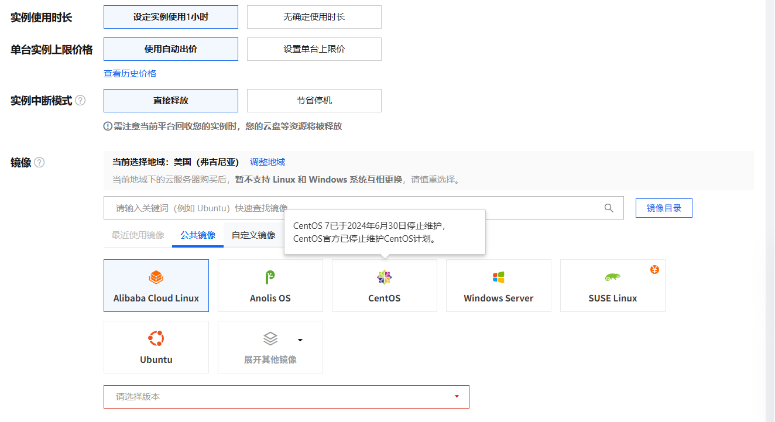The image size is (775, 422).
Task: Click the yellow ¥ badge on SUSE Linux
Action: point(654,270)
